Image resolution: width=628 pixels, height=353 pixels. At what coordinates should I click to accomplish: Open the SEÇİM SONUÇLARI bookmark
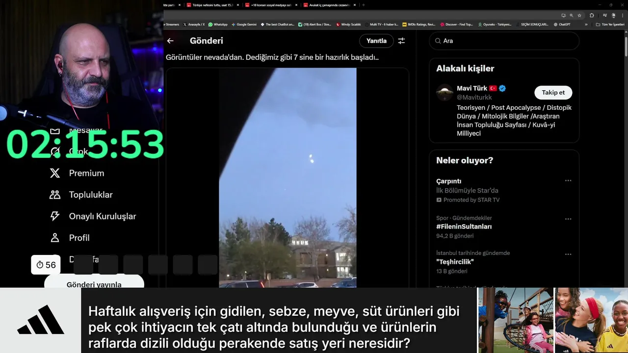pyautogui.click(x=532, y=24)
